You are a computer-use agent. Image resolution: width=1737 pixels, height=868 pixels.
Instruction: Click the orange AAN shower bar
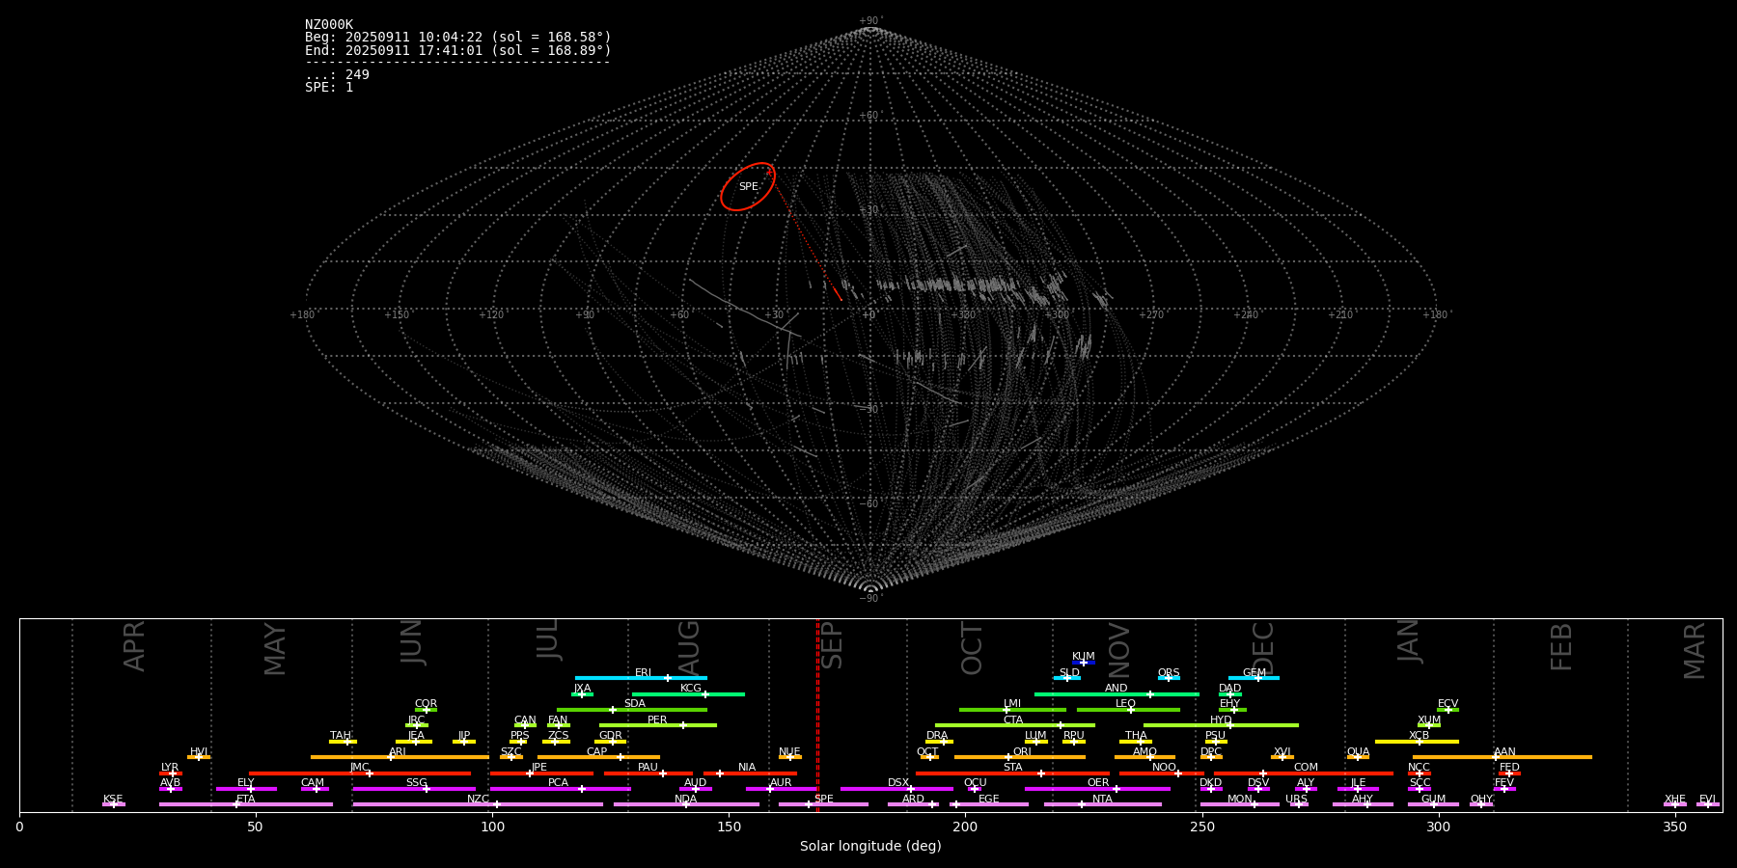(x=1503, y=757)
